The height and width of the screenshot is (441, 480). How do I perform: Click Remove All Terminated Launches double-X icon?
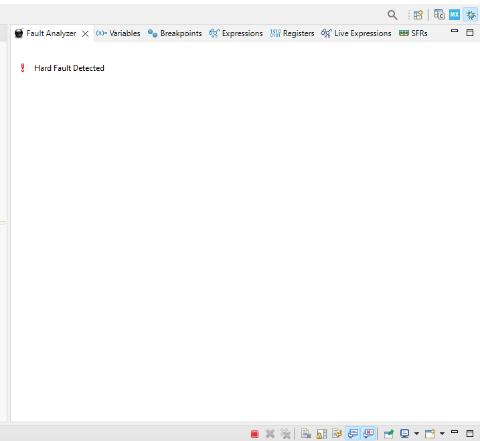tap(285, 434)
